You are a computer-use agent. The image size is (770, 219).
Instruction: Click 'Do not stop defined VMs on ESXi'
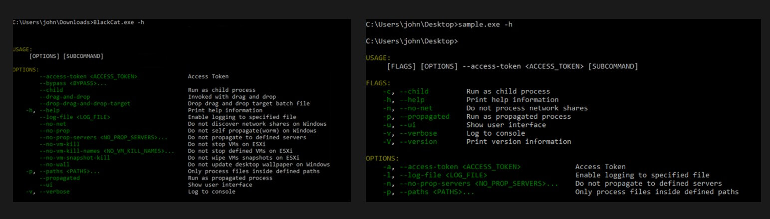tap(240, 151)
